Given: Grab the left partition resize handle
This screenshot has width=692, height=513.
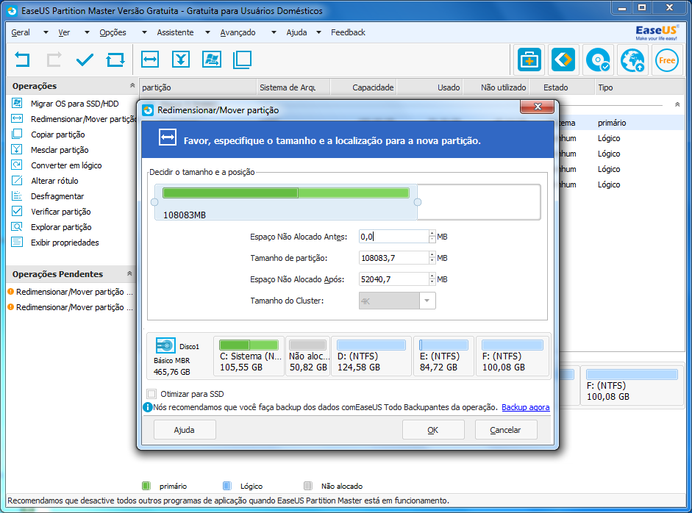Looking at the screenshot, I should click(154, 202).
